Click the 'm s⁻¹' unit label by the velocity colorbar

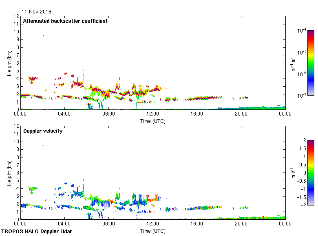(x=293, y=173)
